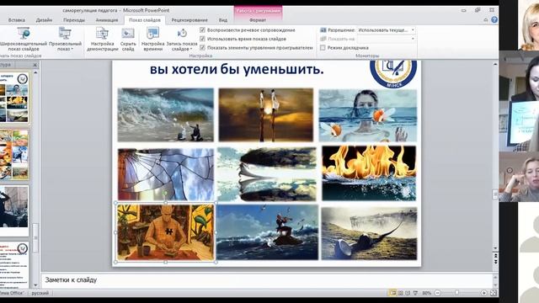Click into the Заметки к слайду notes field
The width and height of the screenshot is (539, 303).
click(266, 280)
